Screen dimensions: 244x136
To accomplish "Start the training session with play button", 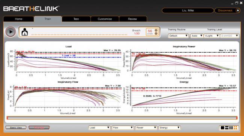I will (11, 32).
